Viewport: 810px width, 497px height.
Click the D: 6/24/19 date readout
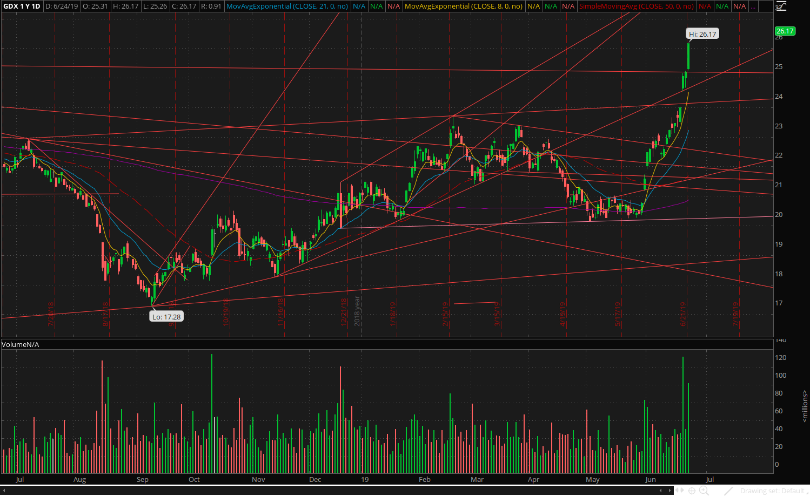(62, 6)
